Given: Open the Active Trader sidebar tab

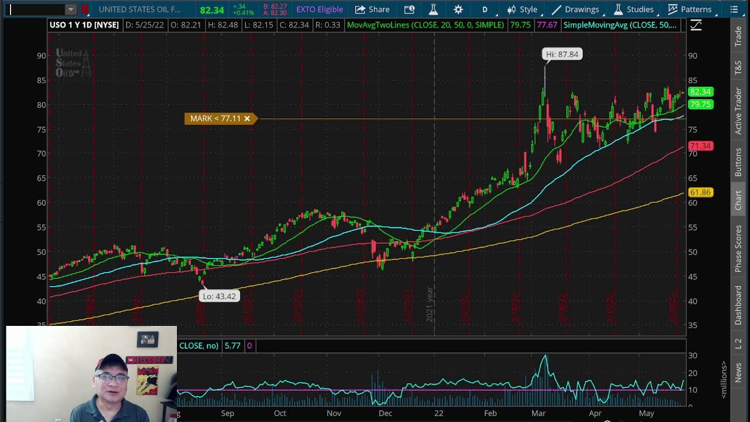Looking at the screenshot, I should [738, 111].
